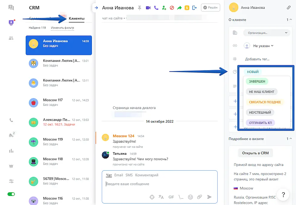Collapse the О клиенте section

[291, 20]
